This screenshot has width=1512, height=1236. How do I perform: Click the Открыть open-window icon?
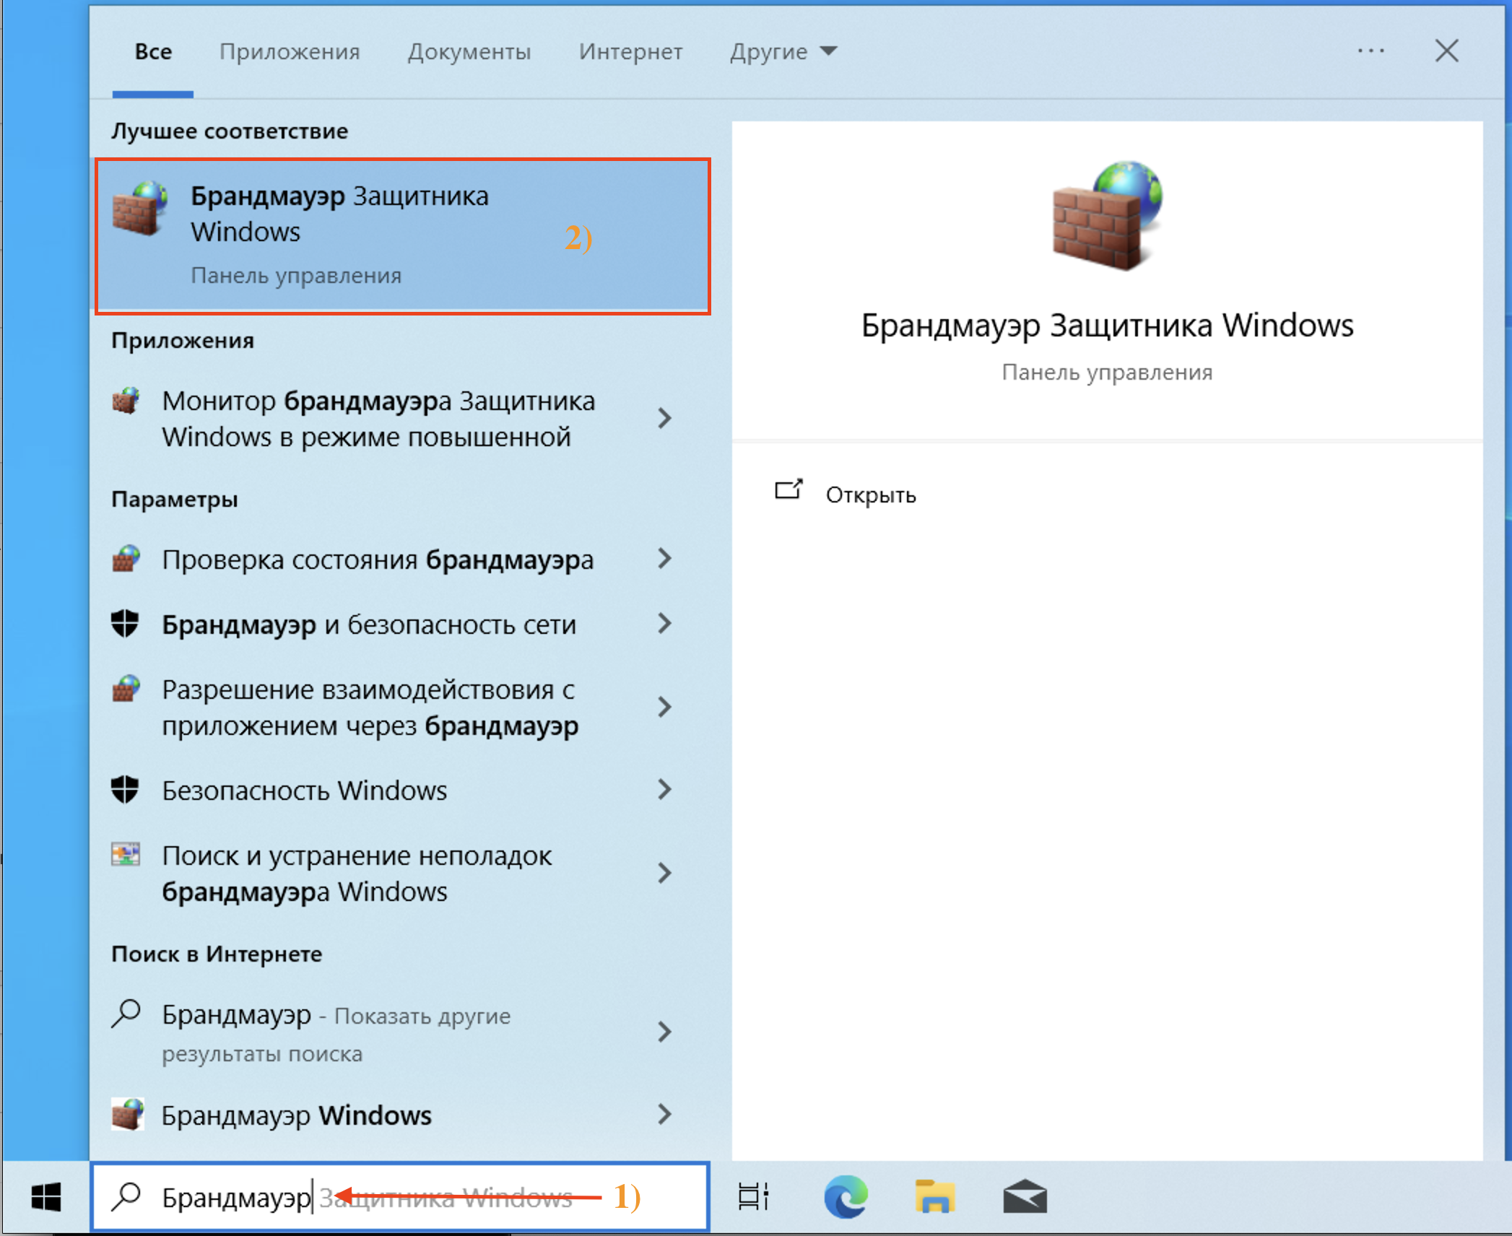pos(788,489)
